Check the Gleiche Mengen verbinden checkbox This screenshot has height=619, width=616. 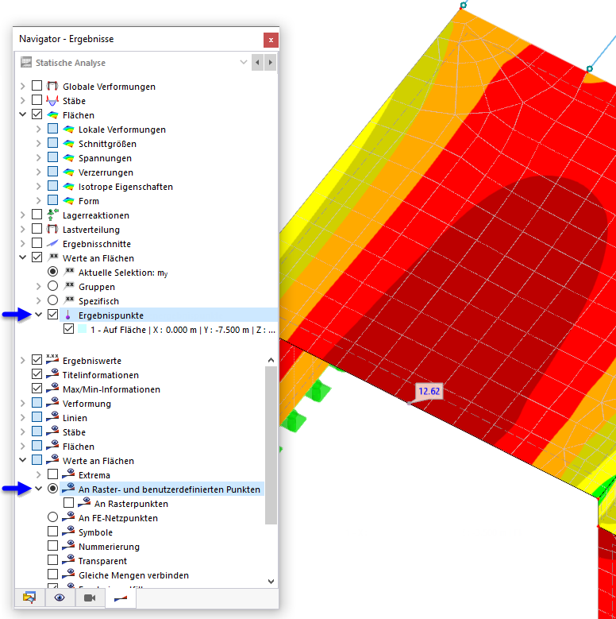(x=53, y=575)
